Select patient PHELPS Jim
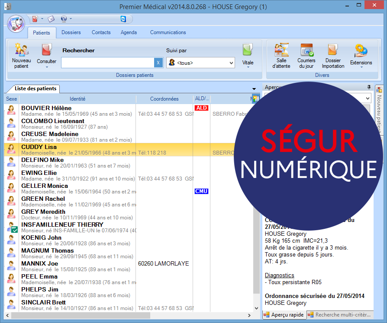 point(128,292)
